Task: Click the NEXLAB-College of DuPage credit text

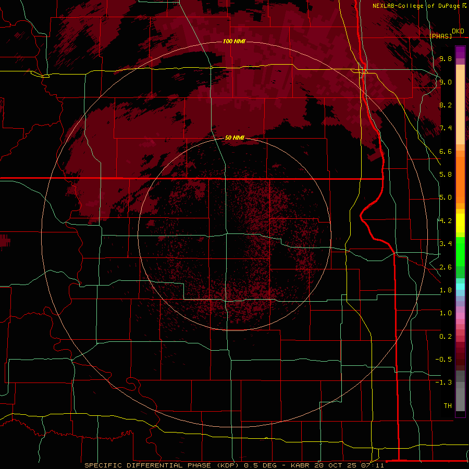Action: coord(416,6)
